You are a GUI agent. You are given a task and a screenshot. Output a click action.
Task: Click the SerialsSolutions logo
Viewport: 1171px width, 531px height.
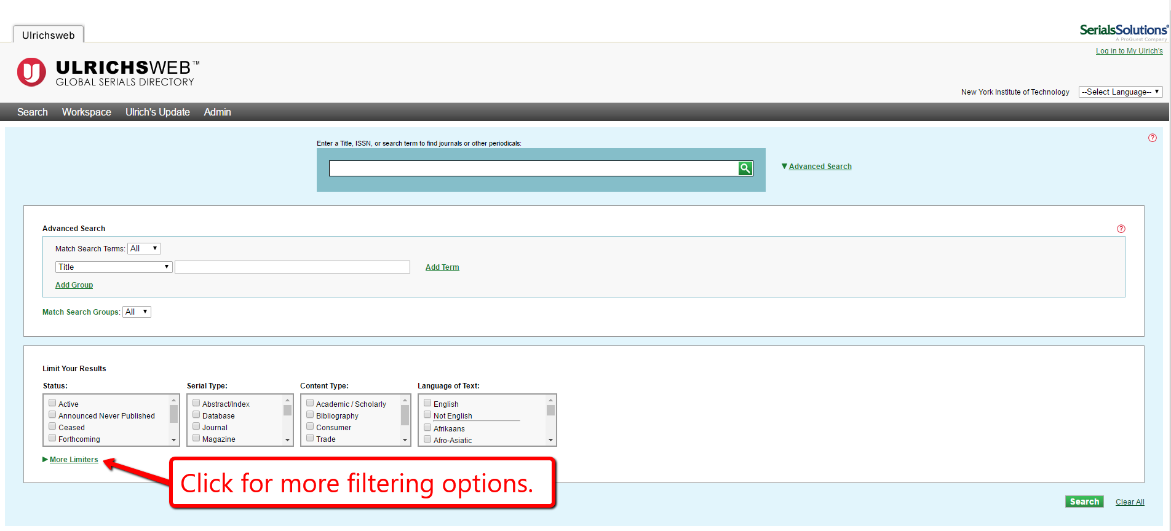(x=1124, y=32)
